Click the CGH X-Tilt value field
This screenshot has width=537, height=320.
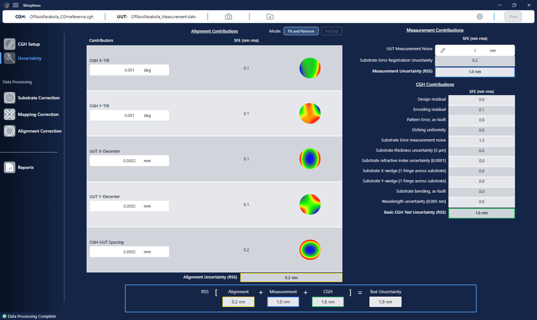click(129, 70)
